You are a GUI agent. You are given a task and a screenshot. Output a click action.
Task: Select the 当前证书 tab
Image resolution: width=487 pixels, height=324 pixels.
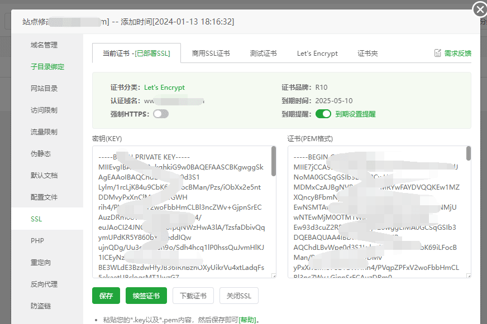(136, 54)
